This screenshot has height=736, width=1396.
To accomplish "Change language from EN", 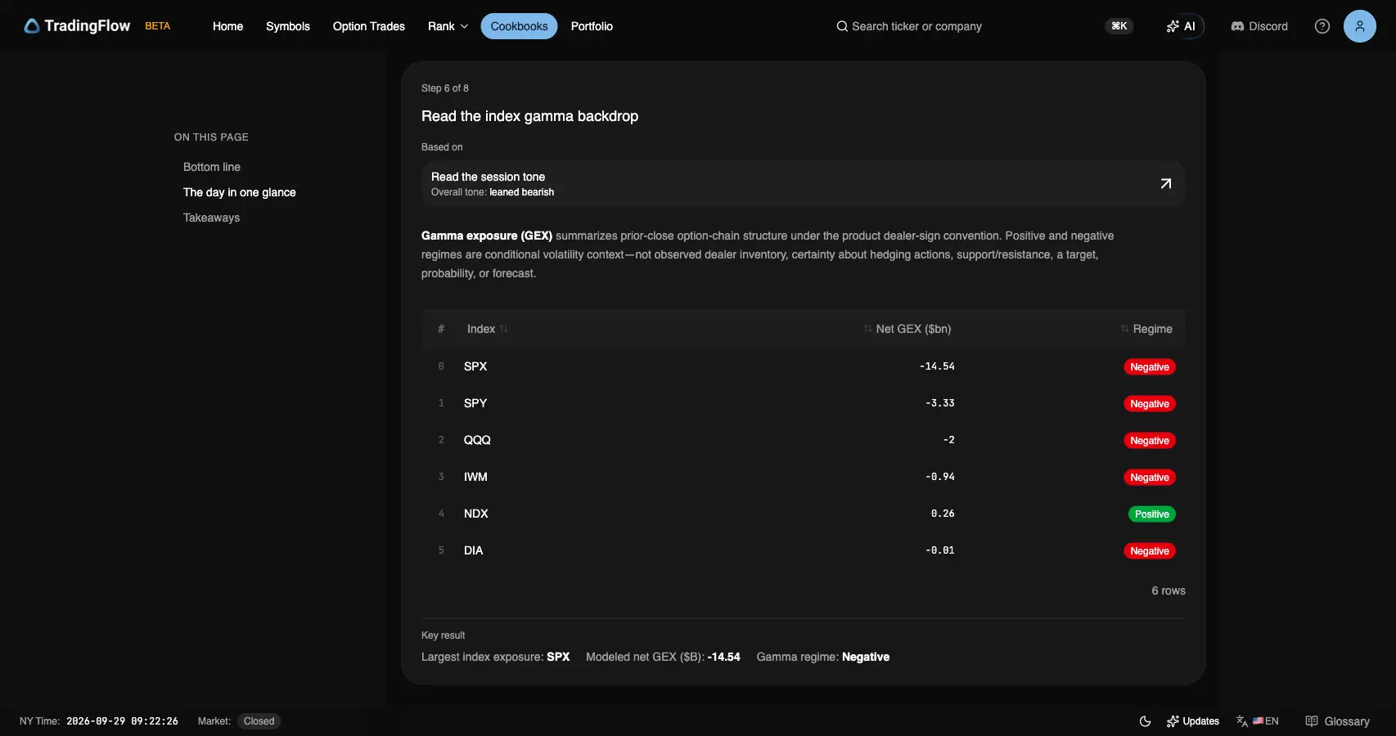I will point(1258,721).
